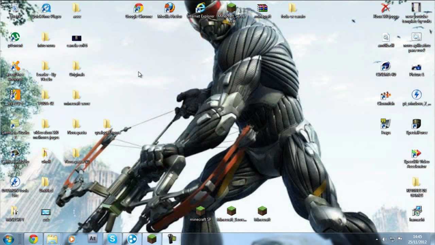This screenshot has height=245, width=435.
Task: Select the minecraft WinRAR archive icon
Action: click(x=262, y=11)
